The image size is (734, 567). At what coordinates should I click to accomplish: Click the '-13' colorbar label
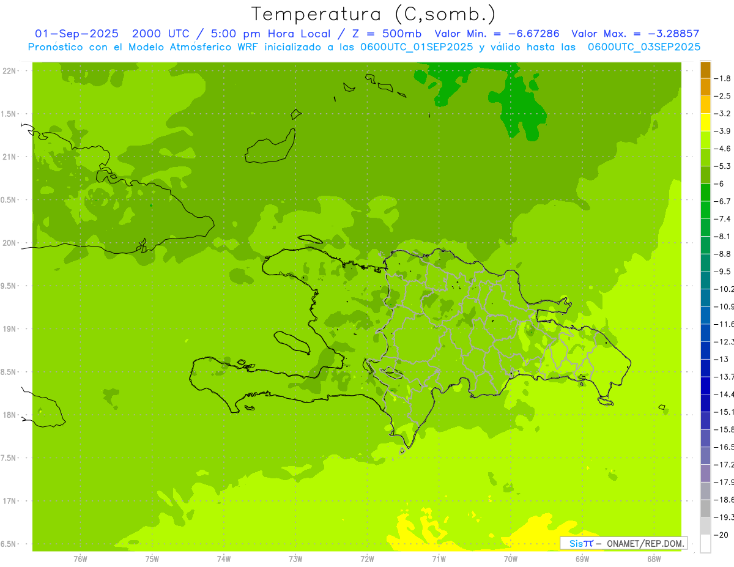pyautogui.click(x=722, y=359)
